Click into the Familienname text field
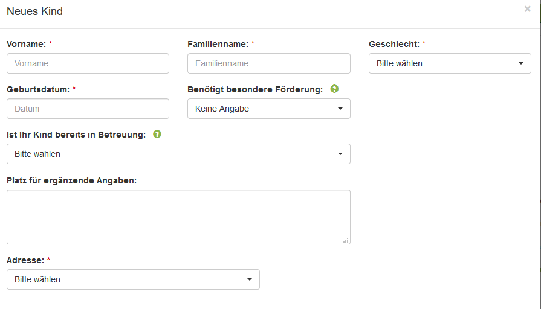 click(x=268, y=63)
